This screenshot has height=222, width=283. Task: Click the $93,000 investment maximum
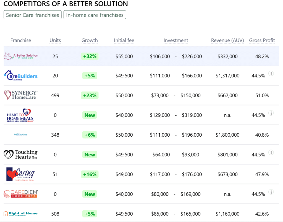click(x=191, y=155)
